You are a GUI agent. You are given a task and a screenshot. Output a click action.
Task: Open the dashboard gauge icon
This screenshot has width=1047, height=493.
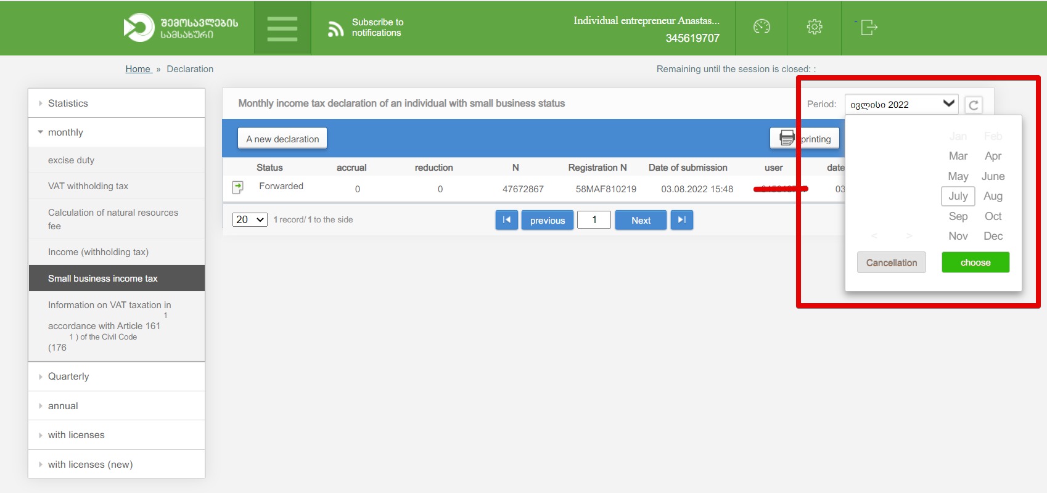coord(762,26)
